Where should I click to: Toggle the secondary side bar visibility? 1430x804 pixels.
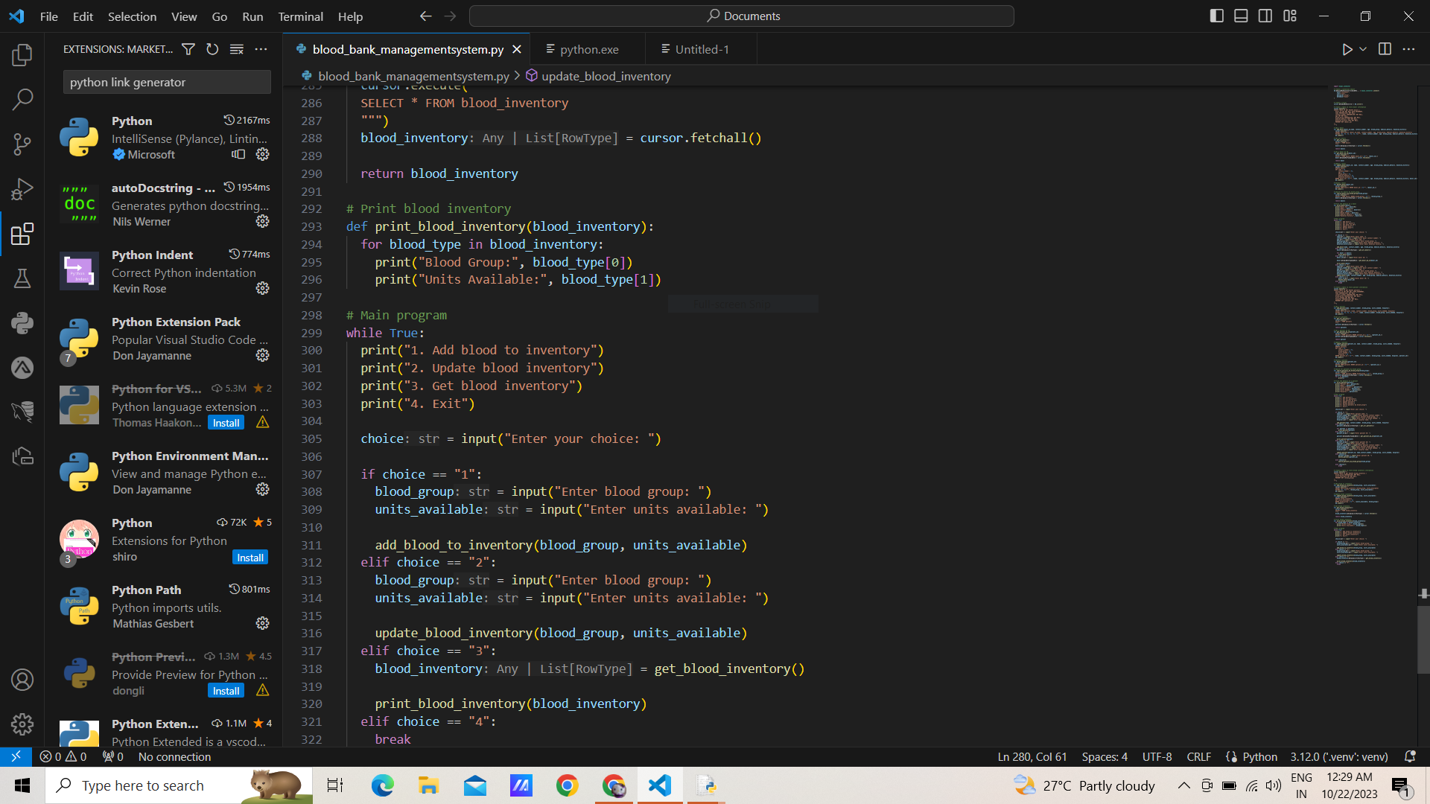[x=1265, y=16]
